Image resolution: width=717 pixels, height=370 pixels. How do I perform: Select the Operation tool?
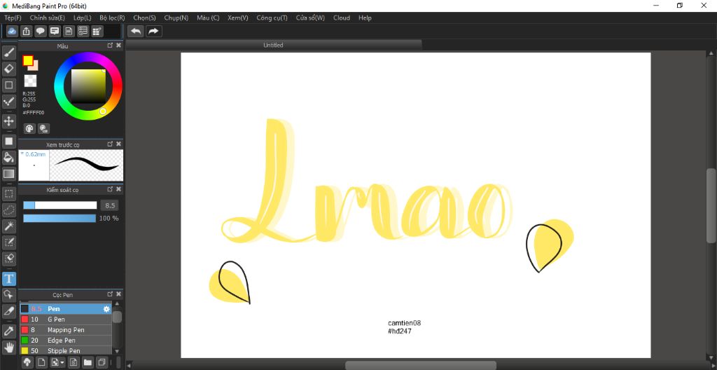click(x=8, y=294)
